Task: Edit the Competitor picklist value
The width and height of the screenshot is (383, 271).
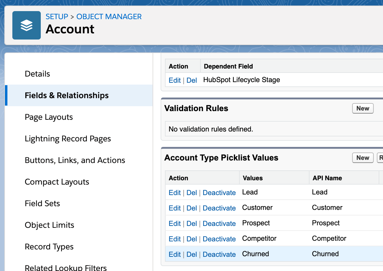Action: [x=175, y=239]
